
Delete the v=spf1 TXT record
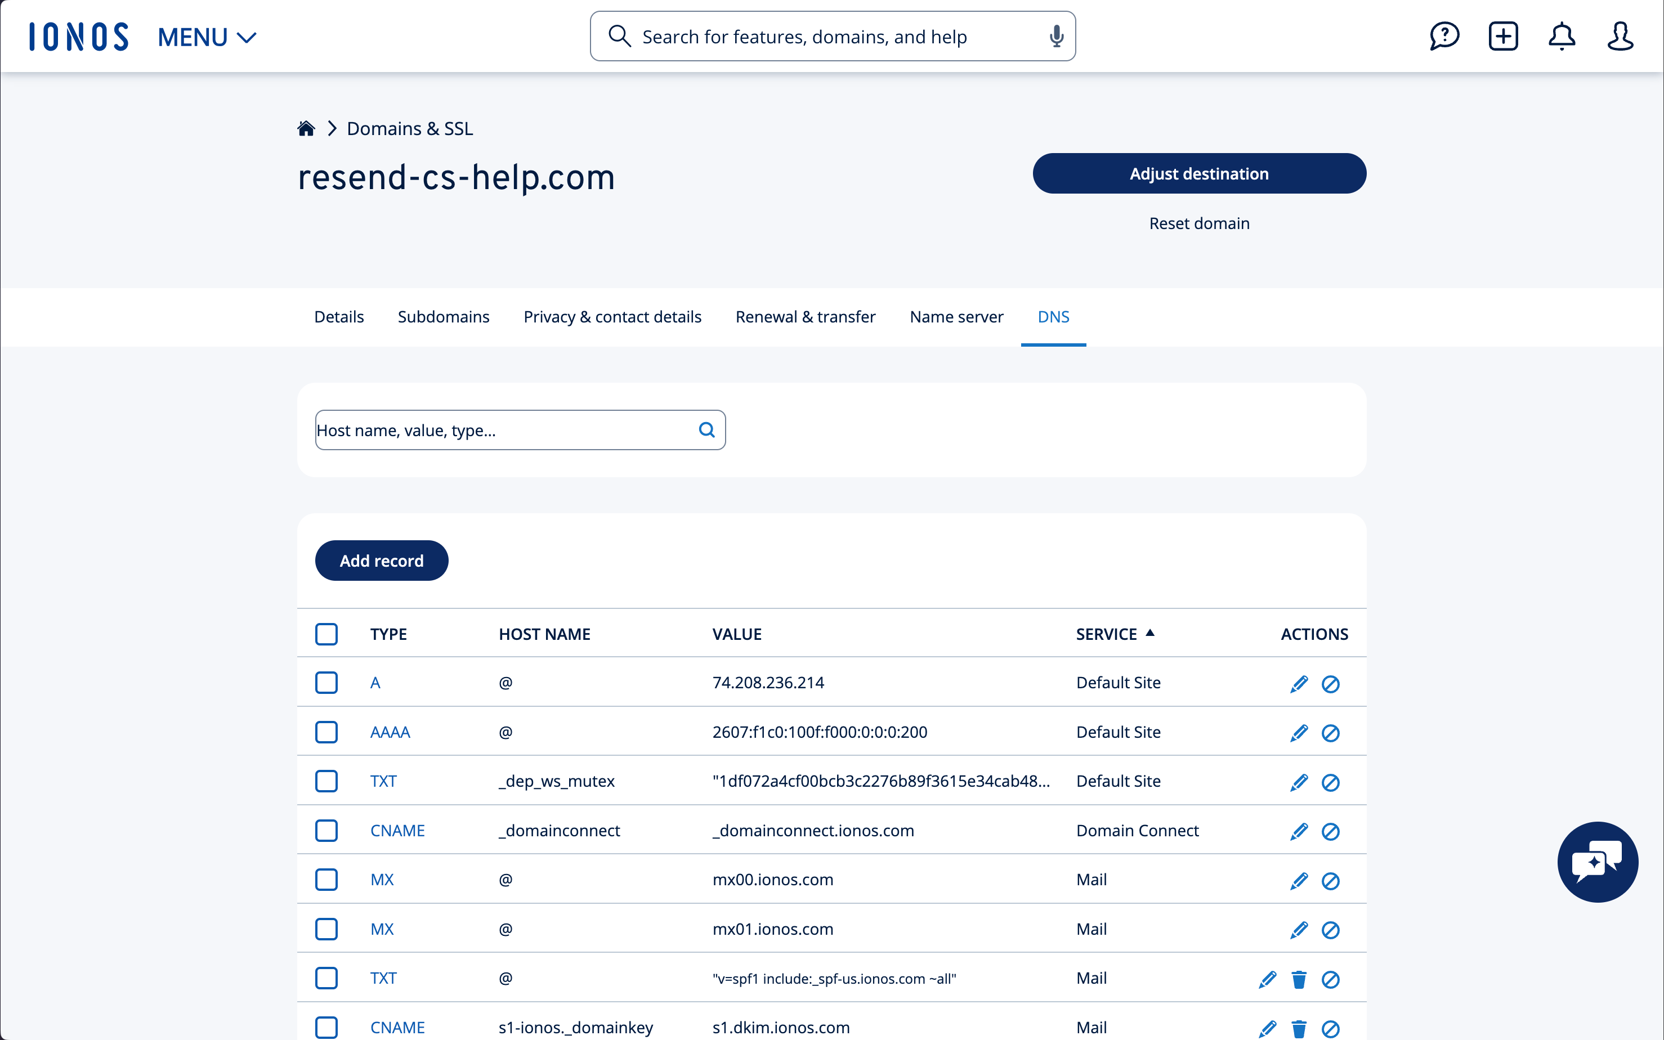(1299, 979)
